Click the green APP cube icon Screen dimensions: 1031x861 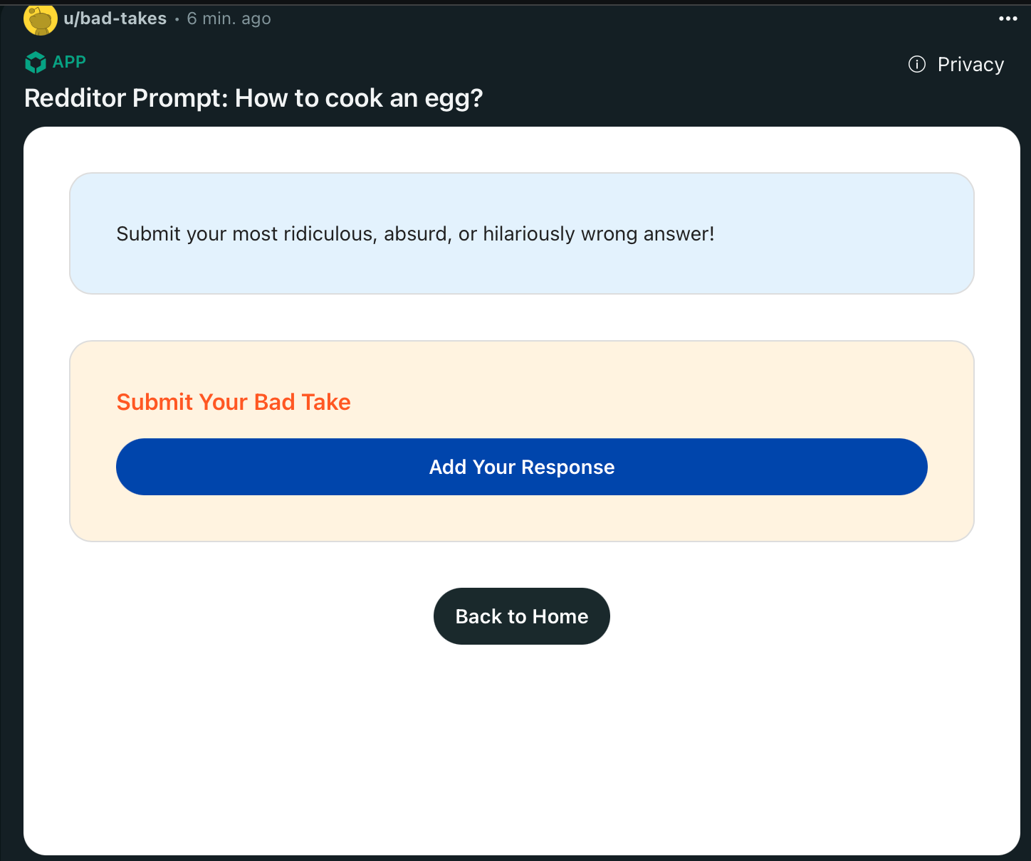36,63
